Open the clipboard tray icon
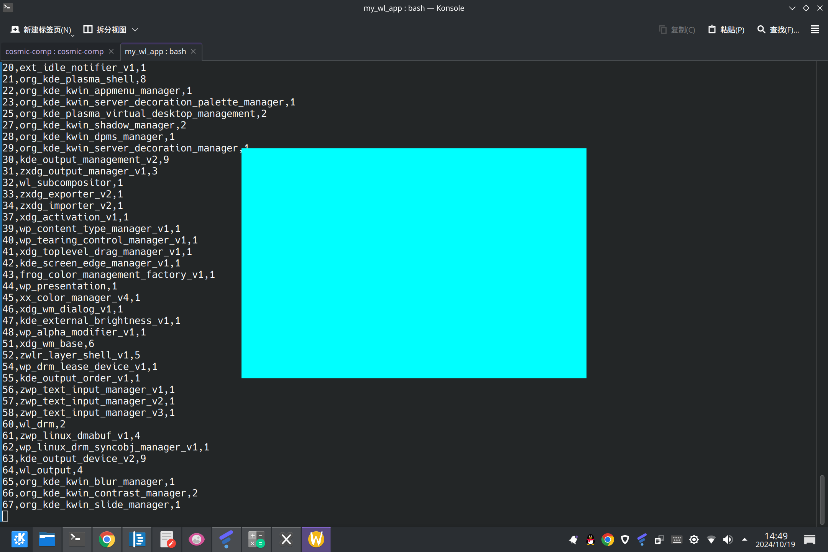This screenshot has height=552, width=828. (x=659, y=540)
